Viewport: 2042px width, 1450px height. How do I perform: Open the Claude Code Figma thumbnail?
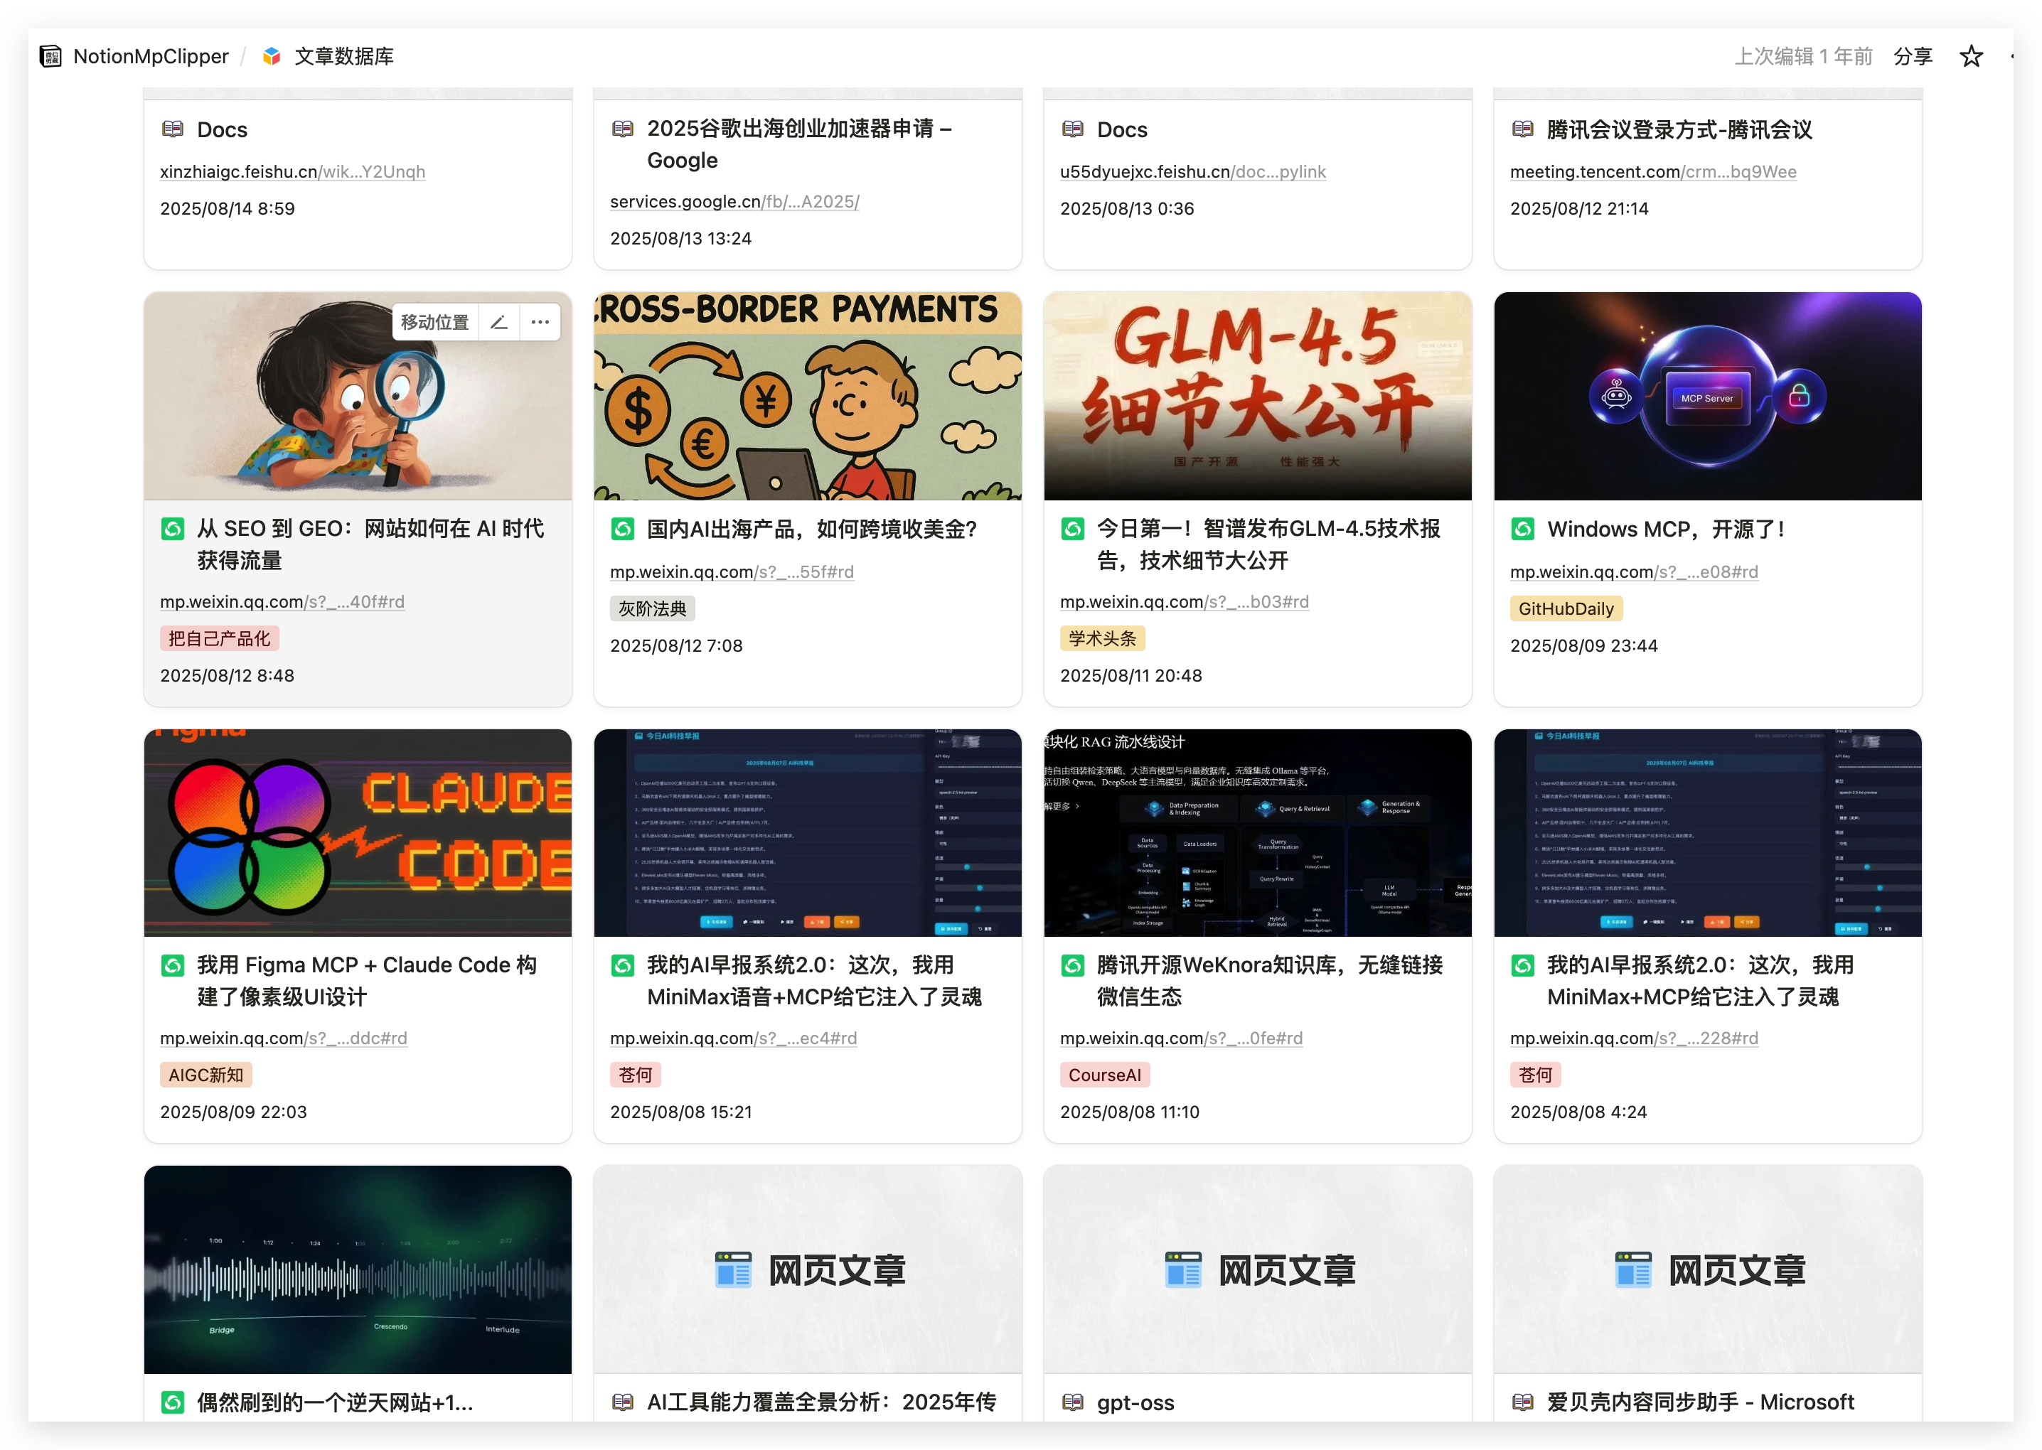pos(357,832)
